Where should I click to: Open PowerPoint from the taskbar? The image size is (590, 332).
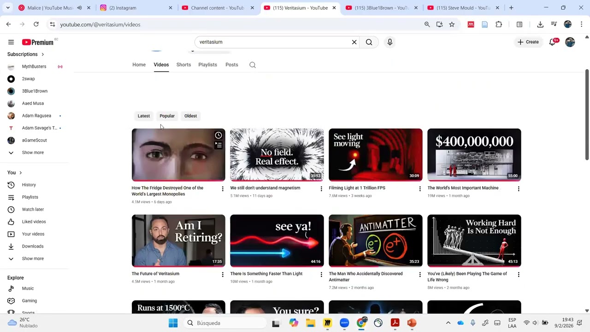click(x=412, y=323)
